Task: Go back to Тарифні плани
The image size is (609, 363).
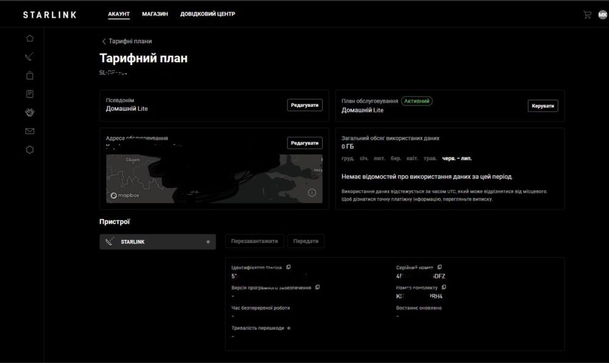Action: click(127, 41)
